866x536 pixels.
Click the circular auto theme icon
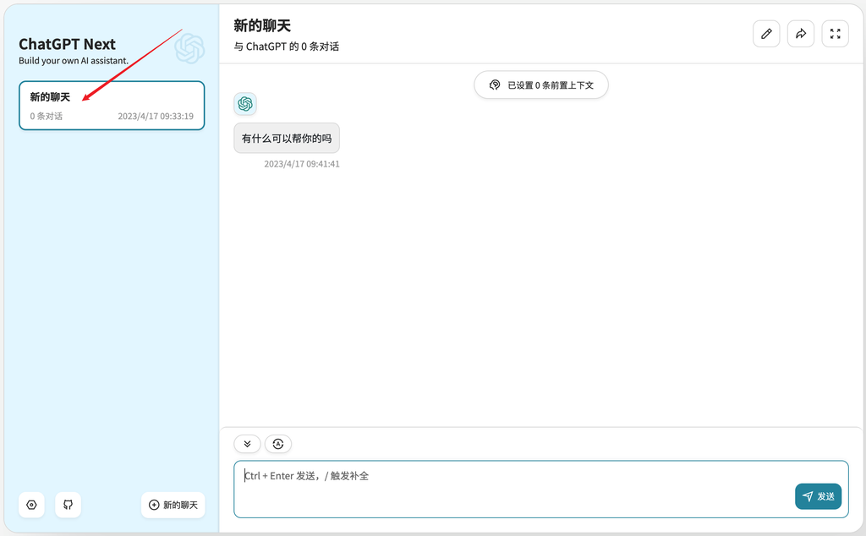[x=277, y=444]
